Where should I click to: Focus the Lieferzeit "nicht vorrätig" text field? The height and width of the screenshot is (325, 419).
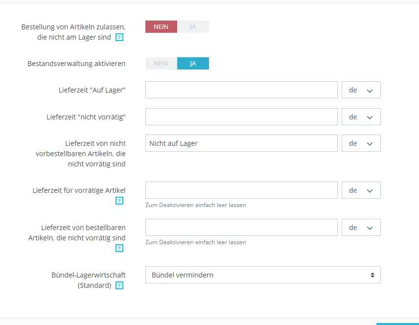coord(242,117)
